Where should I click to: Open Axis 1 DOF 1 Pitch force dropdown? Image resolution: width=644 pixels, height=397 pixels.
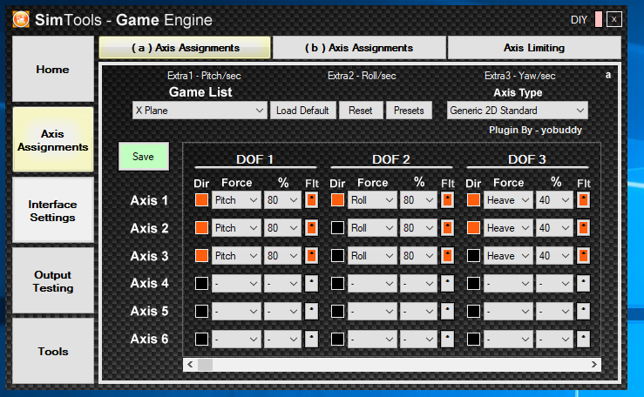(236, 200)
